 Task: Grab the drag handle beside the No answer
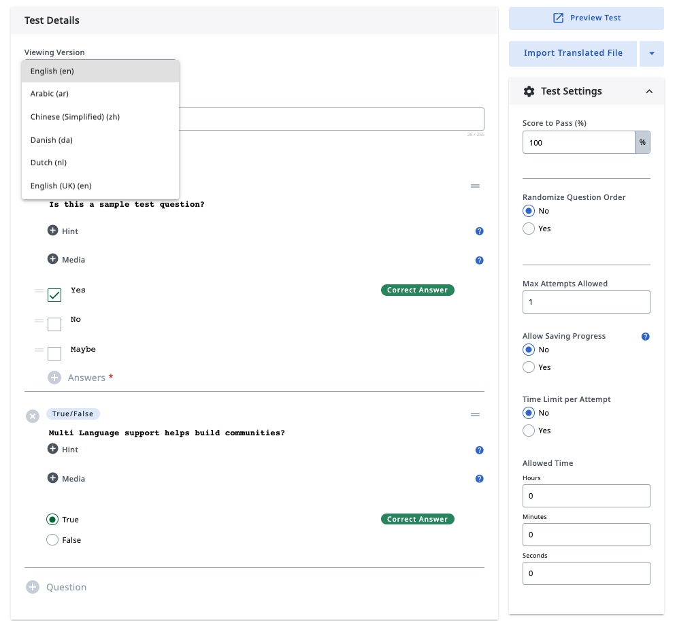click(39, 320)
